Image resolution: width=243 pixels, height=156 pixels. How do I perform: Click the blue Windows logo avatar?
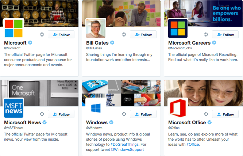point(96,108)
